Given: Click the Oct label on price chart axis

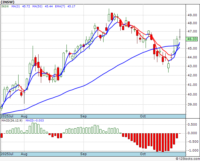Looking at the screenshot, I should tap(143, 116).
